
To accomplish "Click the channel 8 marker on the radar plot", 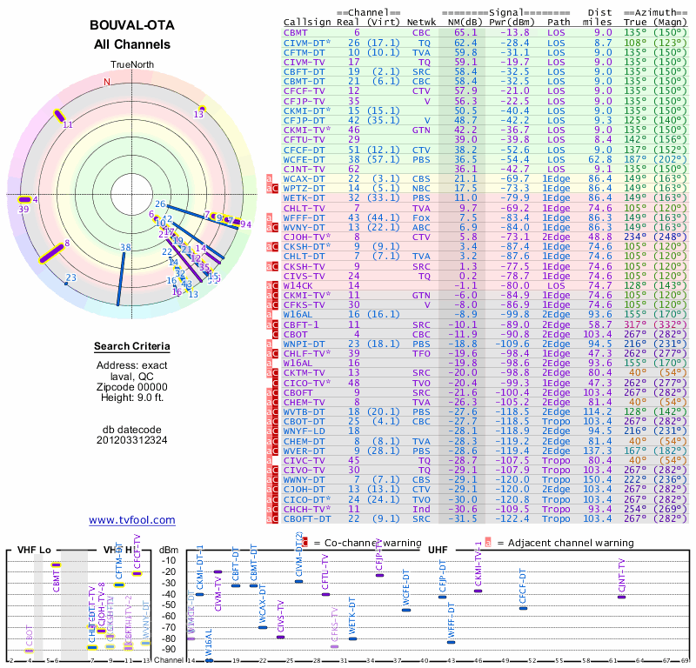I will [x=51, y=253].
